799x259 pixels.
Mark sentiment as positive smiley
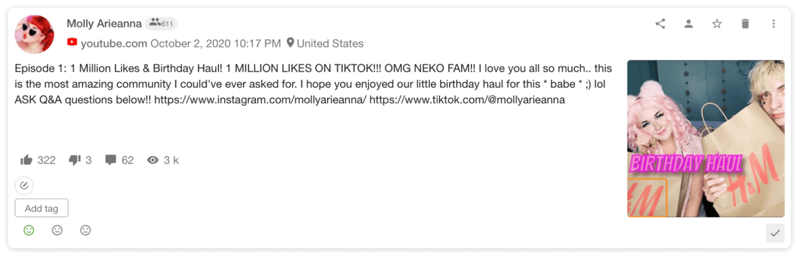[29, 230]
